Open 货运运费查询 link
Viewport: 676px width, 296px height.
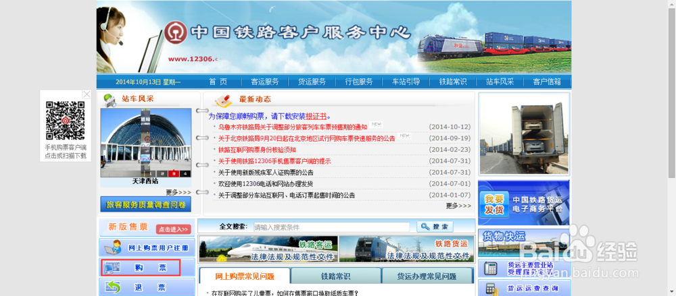click(533, 289)
